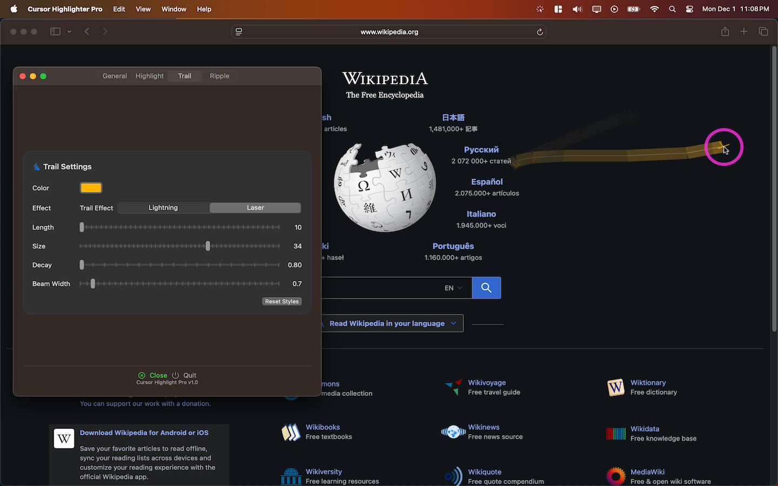
Task: Click the Reset Styles button
Action: tap(281, 301)
